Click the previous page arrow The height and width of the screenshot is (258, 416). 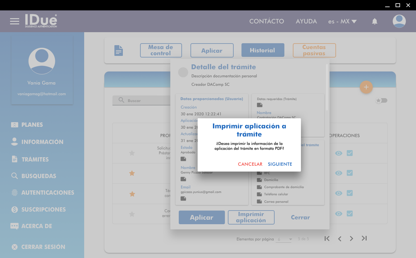tap(339, 239)
